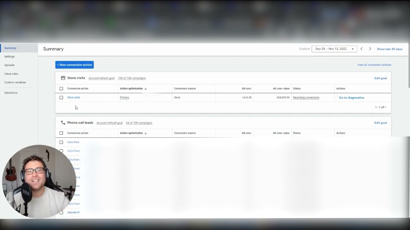Click Go to diagnostics link
Screen dimensions: 410x230
pyautogui.click(x=351, y=97)
